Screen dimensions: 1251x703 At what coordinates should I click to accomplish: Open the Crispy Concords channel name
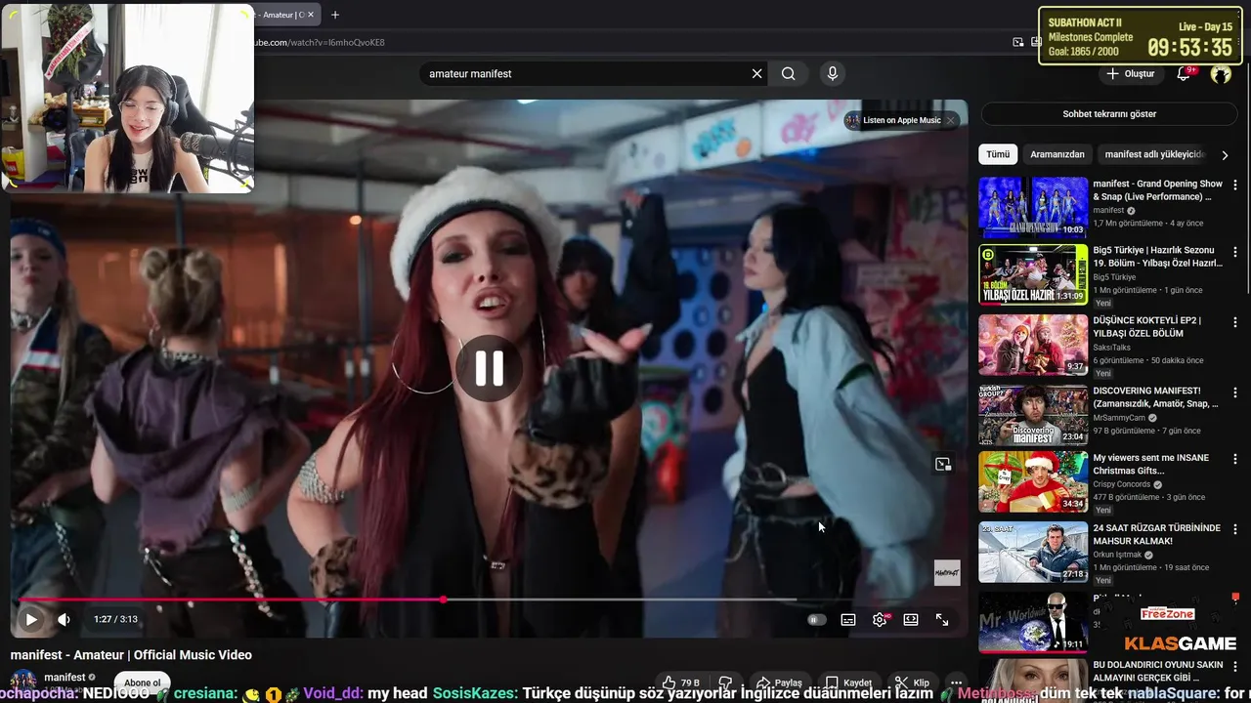point(1123,484)
